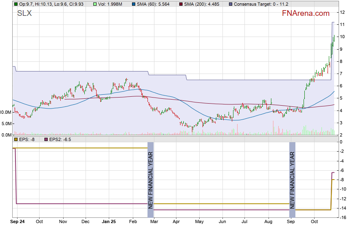
Task: Click the Jan 25 date axis label
Action: coord(109,222)
